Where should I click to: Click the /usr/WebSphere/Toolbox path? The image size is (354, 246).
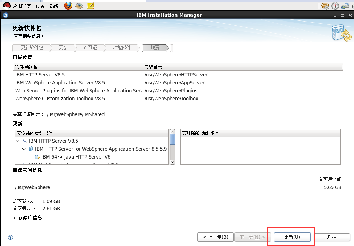point(171,99)
